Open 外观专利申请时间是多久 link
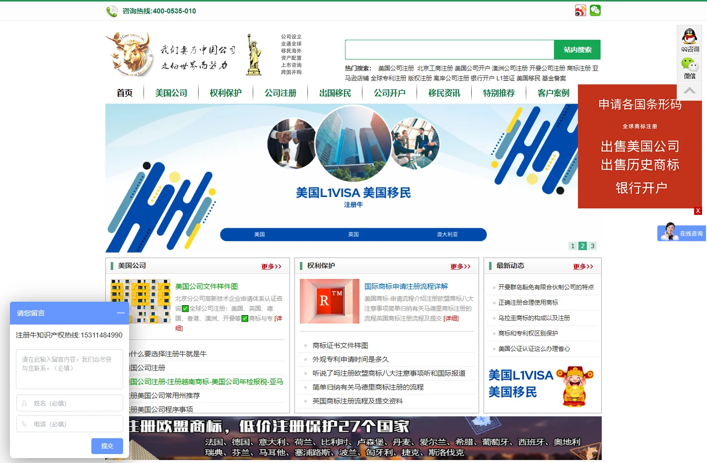 click(351, 359)
